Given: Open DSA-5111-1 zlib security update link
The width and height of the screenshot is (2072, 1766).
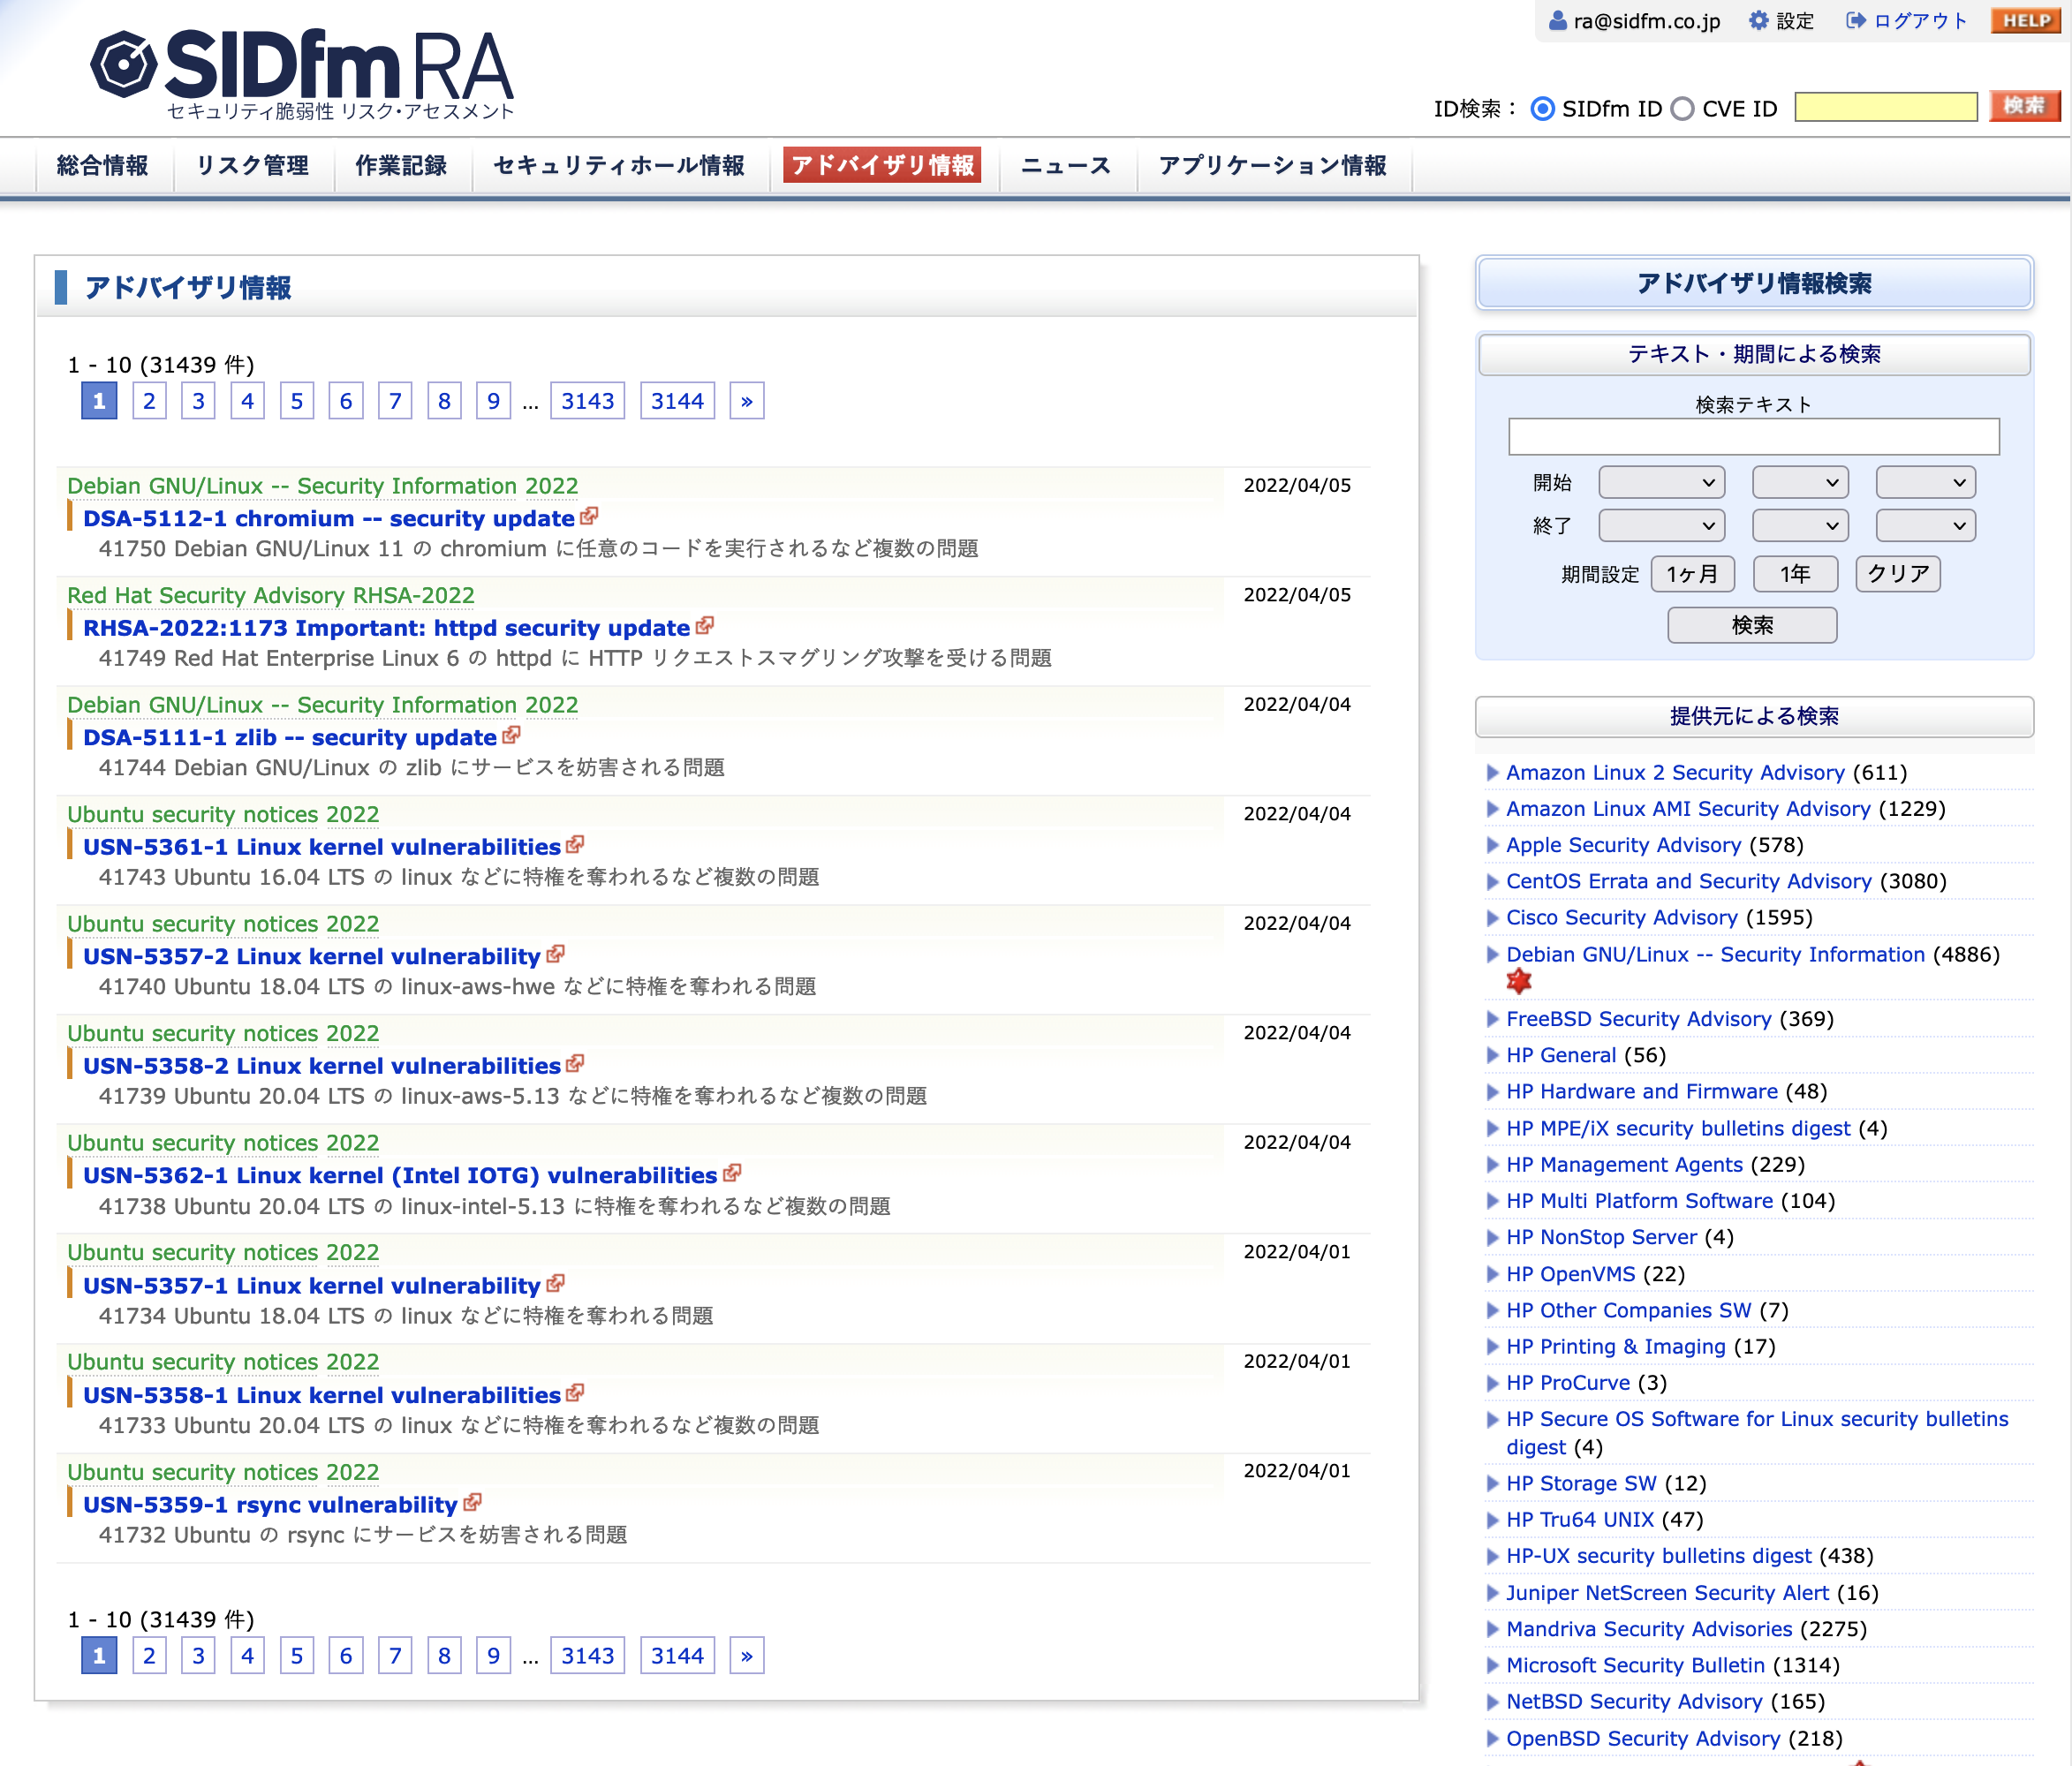Looking at the screenshot, I should (x=290, y=737).
